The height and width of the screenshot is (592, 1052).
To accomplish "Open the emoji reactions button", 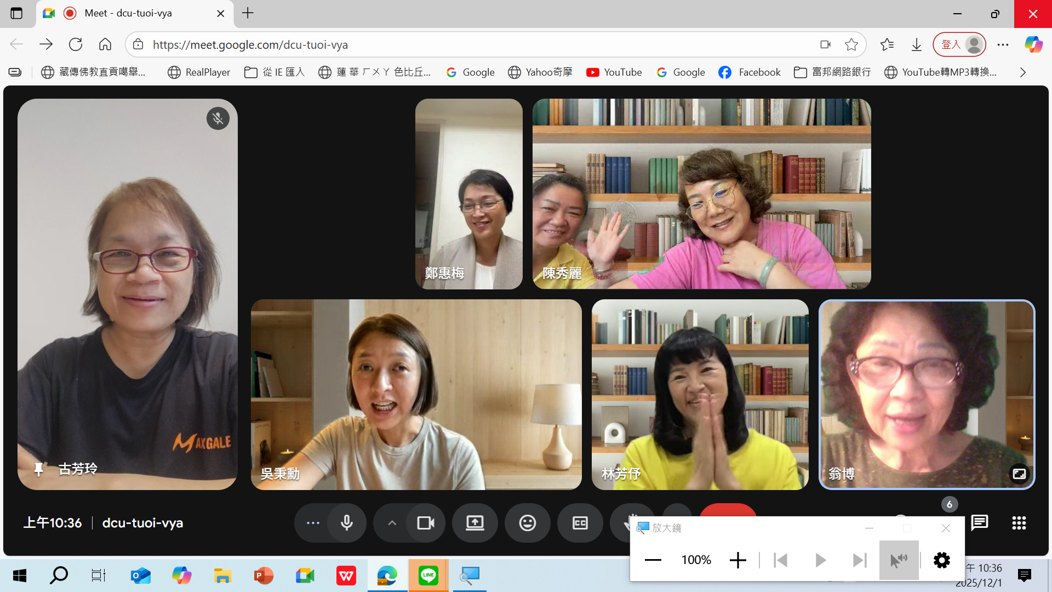I will click(x=527, y=523).
